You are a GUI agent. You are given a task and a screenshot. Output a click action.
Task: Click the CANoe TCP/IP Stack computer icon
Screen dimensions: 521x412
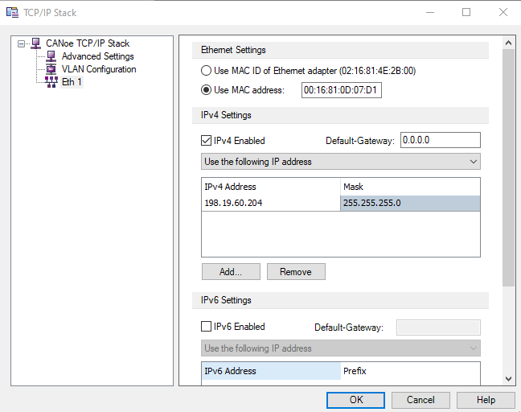[x=35, y=43]
